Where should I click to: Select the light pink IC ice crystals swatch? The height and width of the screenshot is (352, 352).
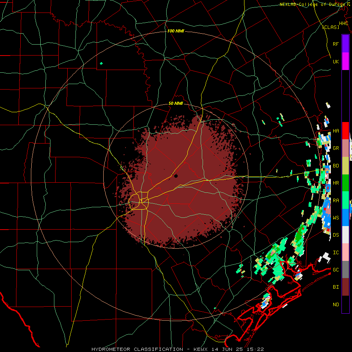tap(345, 252)
